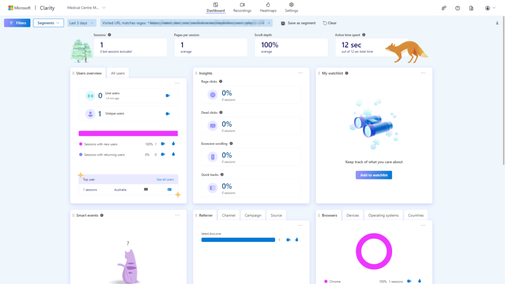Show info for Quick backs
This screenshot has height=284, width=505.
click(222, 174)
